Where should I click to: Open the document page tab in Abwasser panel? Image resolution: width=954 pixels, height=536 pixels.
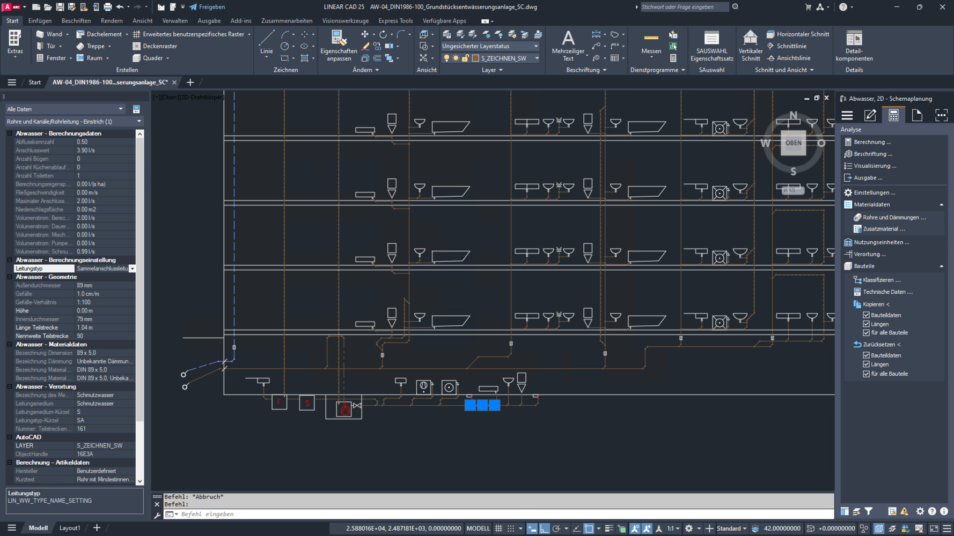917,115
